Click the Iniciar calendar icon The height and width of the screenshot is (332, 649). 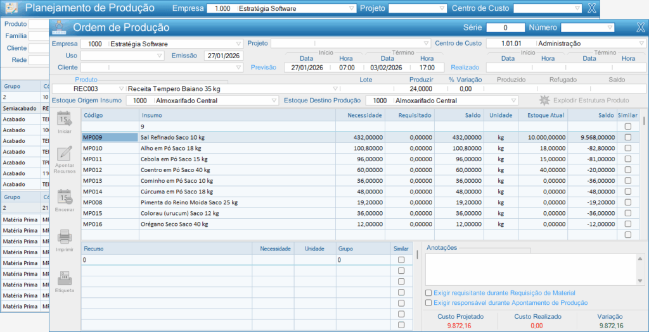(65, 119)
